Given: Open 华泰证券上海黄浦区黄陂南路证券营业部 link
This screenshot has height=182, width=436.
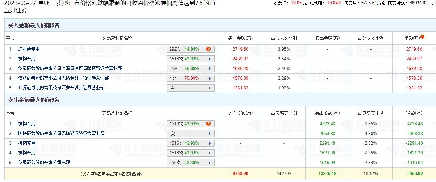Looking at the screenshot, I should click(70, 69).
